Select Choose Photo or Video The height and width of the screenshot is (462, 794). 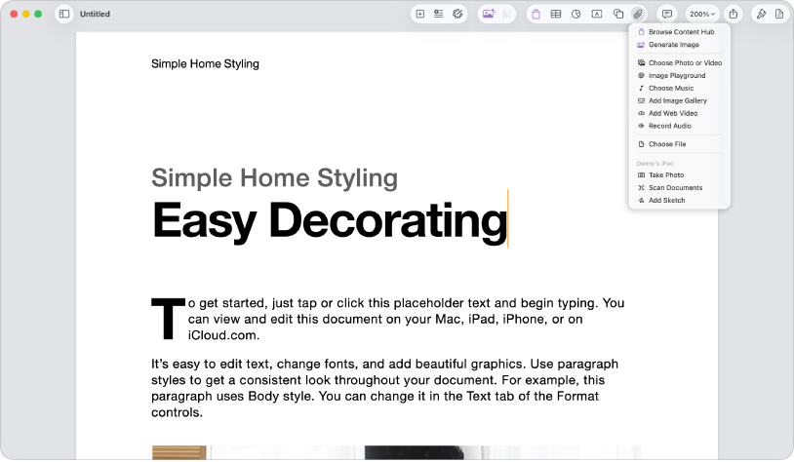pos(679,62)
